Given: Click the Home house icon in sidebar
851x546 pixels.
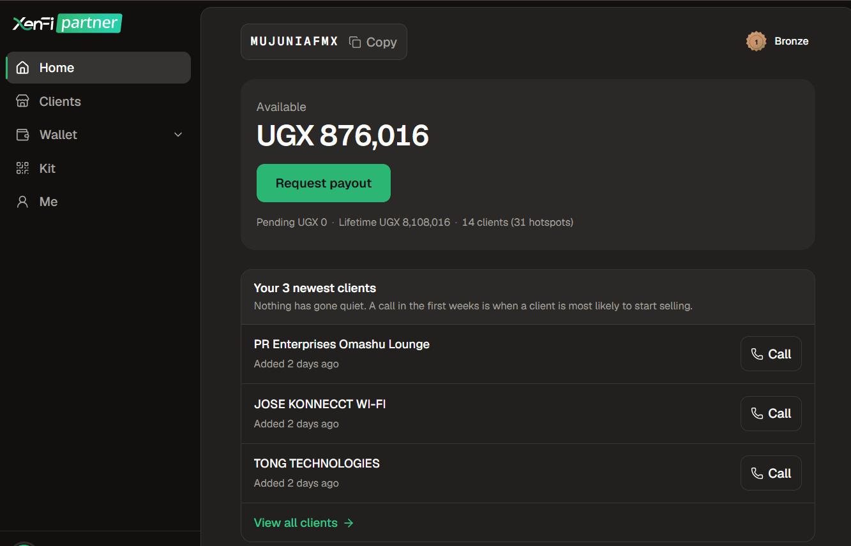Looking at the screenshot, I should [23, 68].
